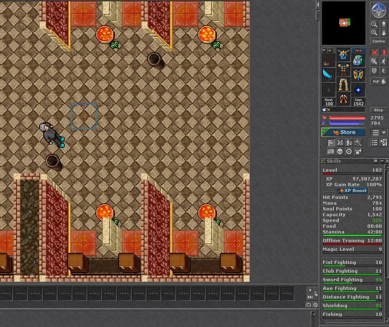
Task: Open the bulleted list icon
Action: pyautogui.click(x=375, y=142)
